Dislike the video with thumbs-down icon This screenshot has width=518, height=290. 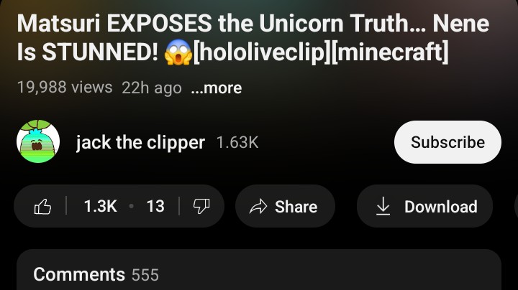(201, 207)
